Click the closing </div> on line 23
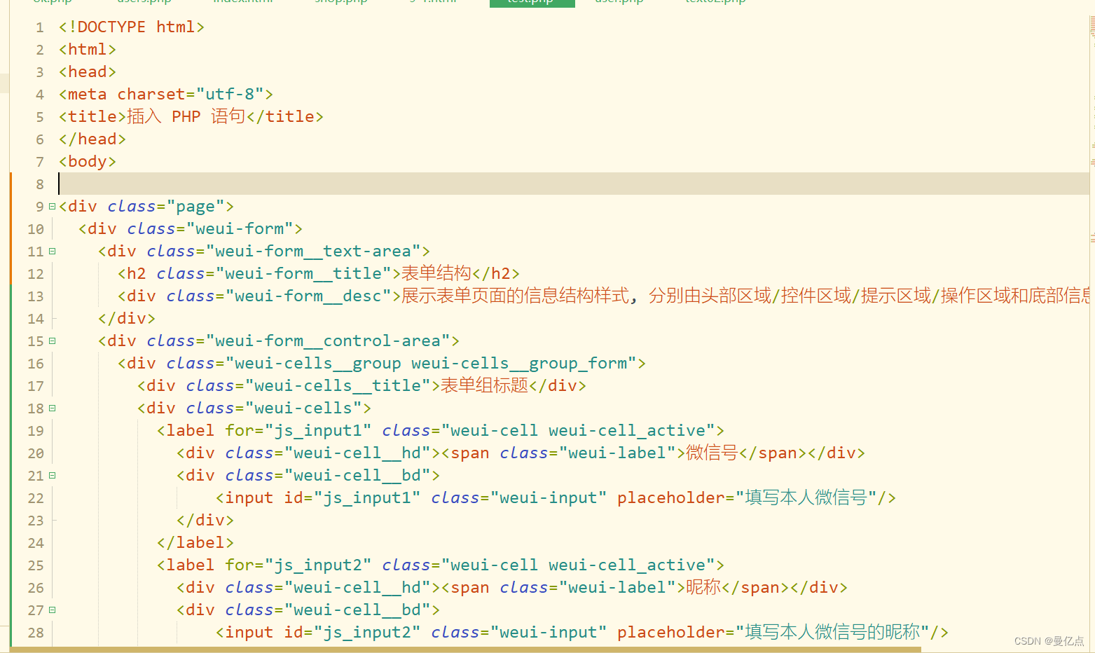The width and height of the screenshot is (1095, 653). click(x=205, y=521)
